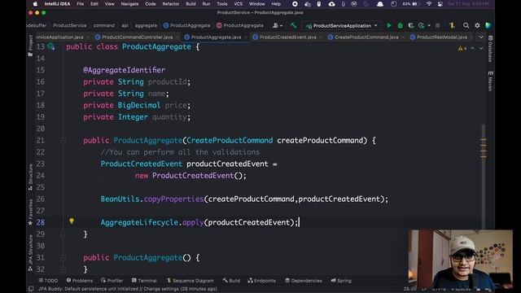Show the hidden editor tabs with the chevron
This screenshot has height=293, width=521.
click(x=481, y=37)
